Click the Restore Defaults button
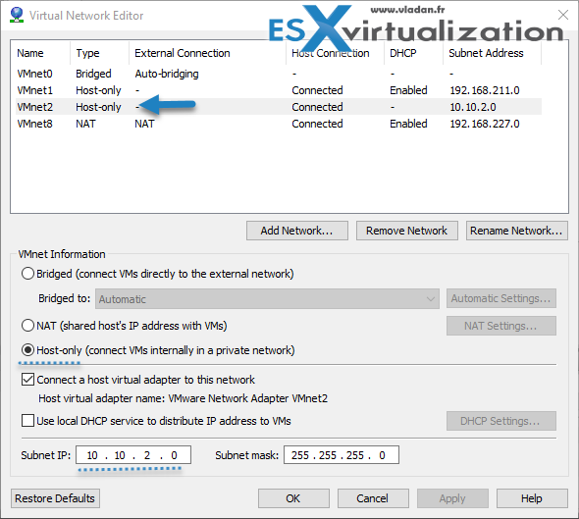Image resolution: width=579 pixels, height=519 pixels. (x=55, y=498)
